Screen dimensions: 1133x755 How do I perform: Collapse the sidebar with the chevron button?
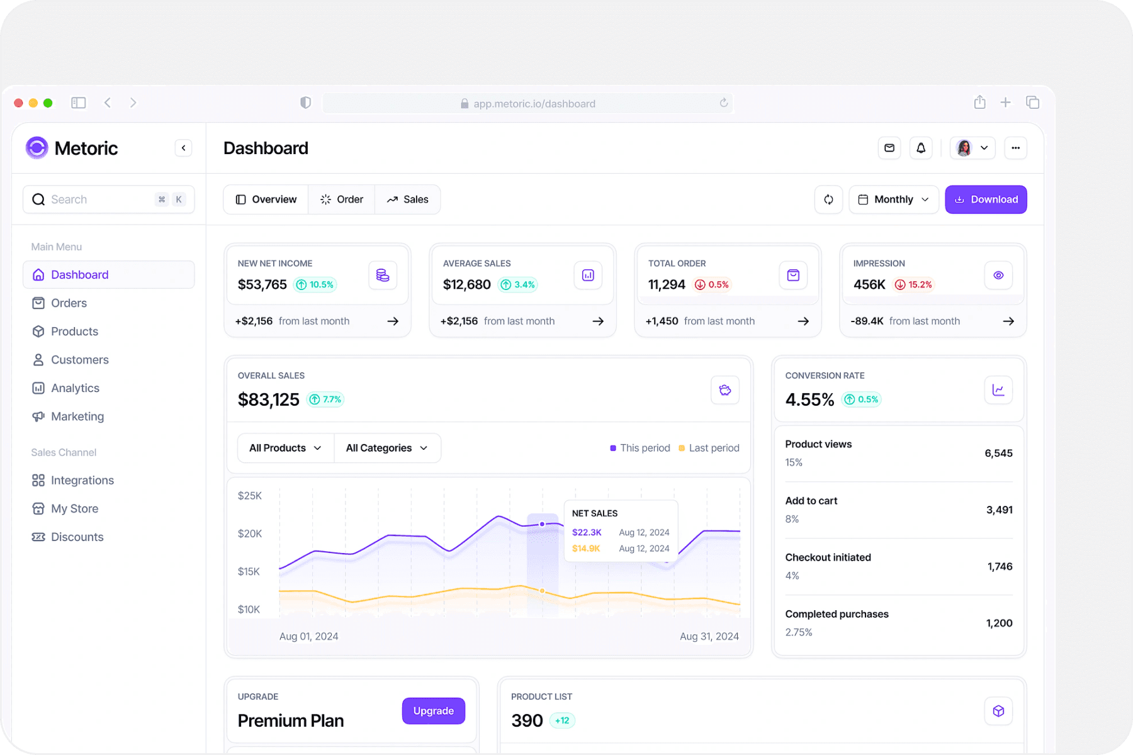pyautogui.click(x=183, y=148)
